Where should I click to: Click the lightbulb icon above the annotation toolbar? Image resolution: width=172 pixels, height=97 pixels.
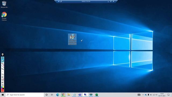click(x=2, y=54)
